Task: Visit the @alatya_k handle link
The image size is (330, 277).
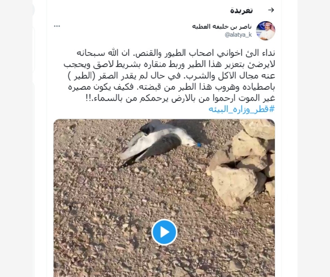Action: point(238,35)
